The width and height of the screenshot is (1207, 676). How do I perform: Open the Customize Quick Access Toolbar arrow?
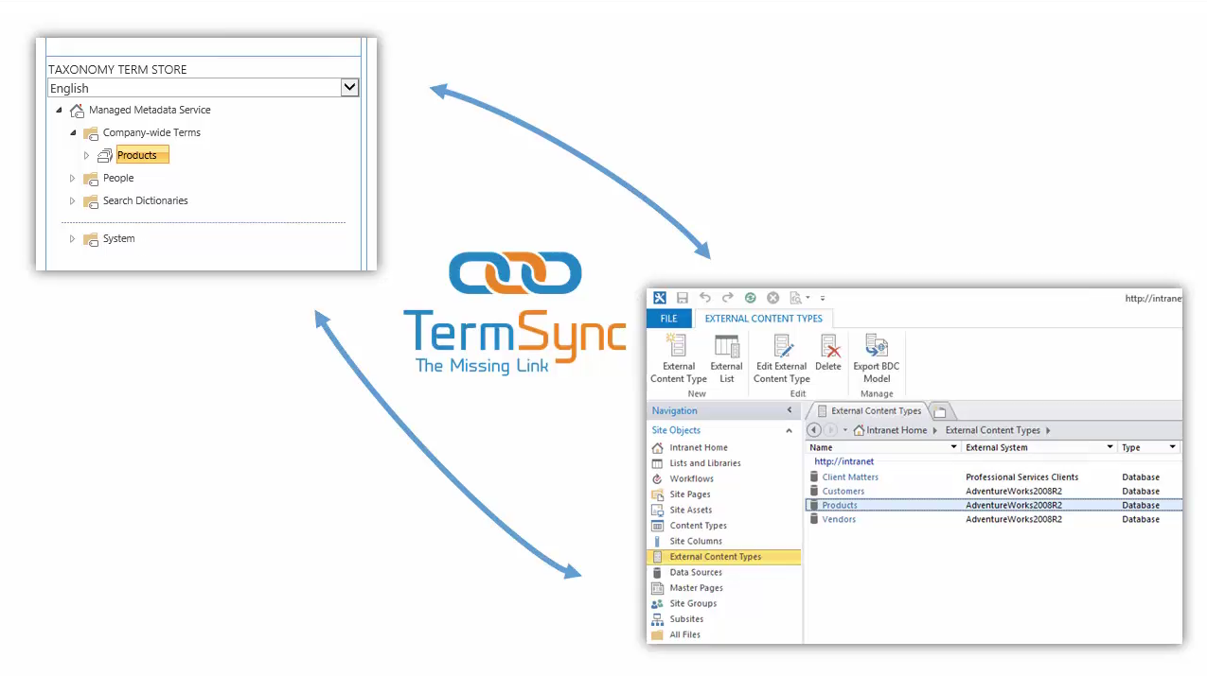823,299
